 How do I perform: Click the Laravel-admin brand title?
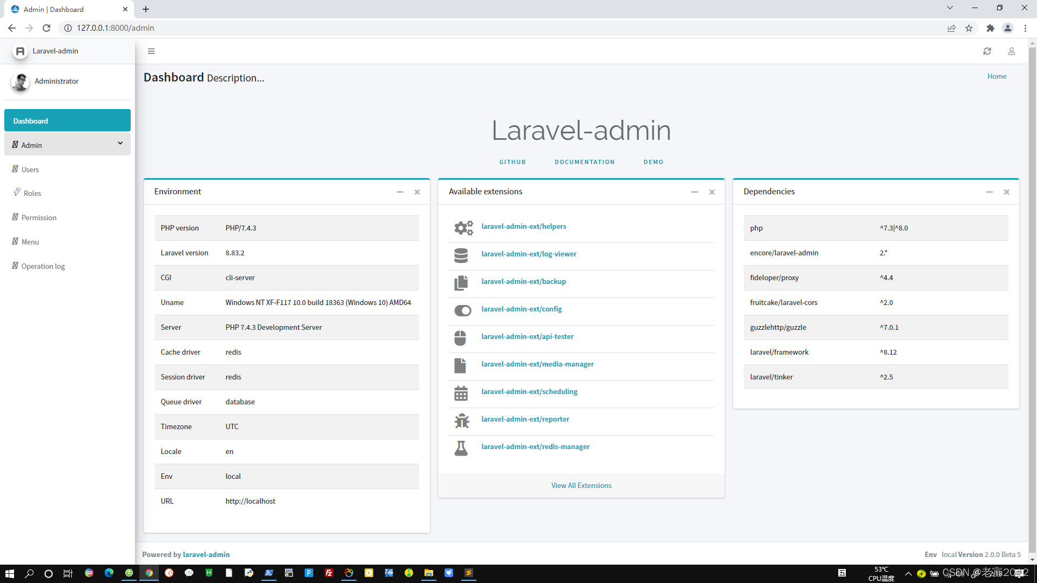click(55, 51)
